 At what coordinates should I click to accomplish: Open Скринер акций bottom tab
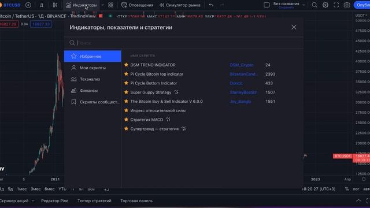click(14, 201)
